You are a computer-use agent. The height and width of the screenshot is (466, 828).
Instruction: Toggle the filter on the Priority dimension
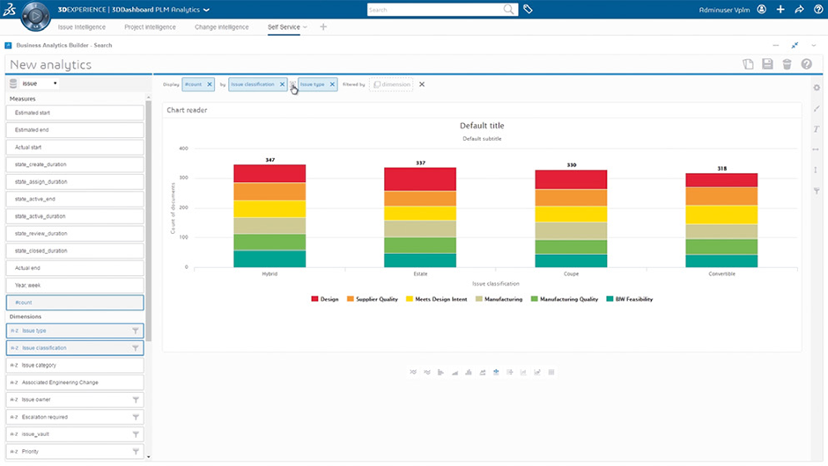tap(136, 451)
